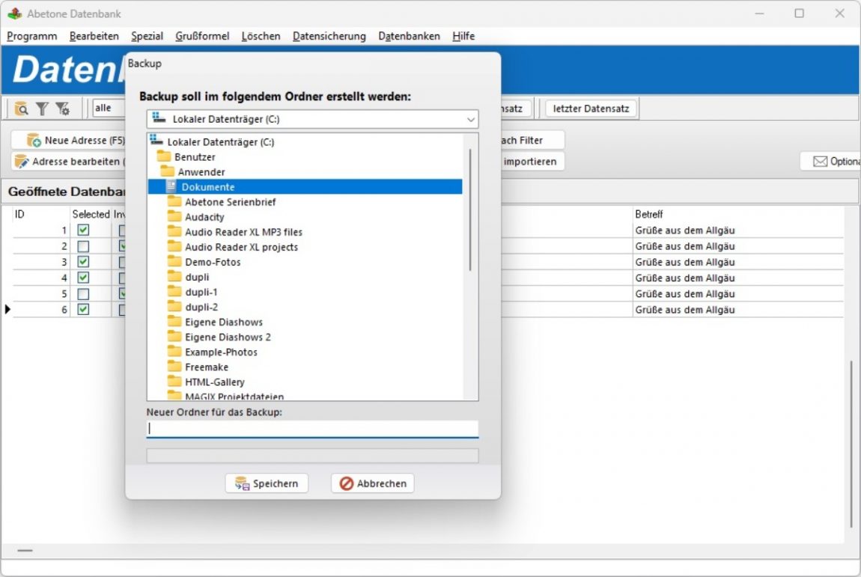Click the ID cell with value 3
The image size is (861, 577).
pos(41,262)
